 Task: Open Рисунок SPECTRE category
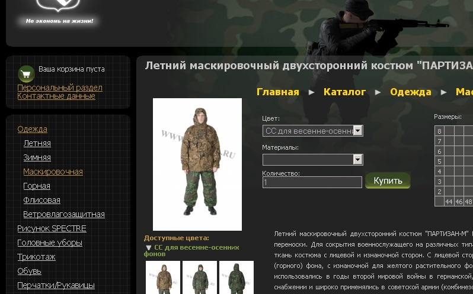(x=52, y=228)
